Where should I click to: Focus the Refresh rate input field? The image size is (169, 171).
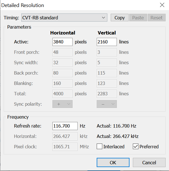tap(65, 126)
